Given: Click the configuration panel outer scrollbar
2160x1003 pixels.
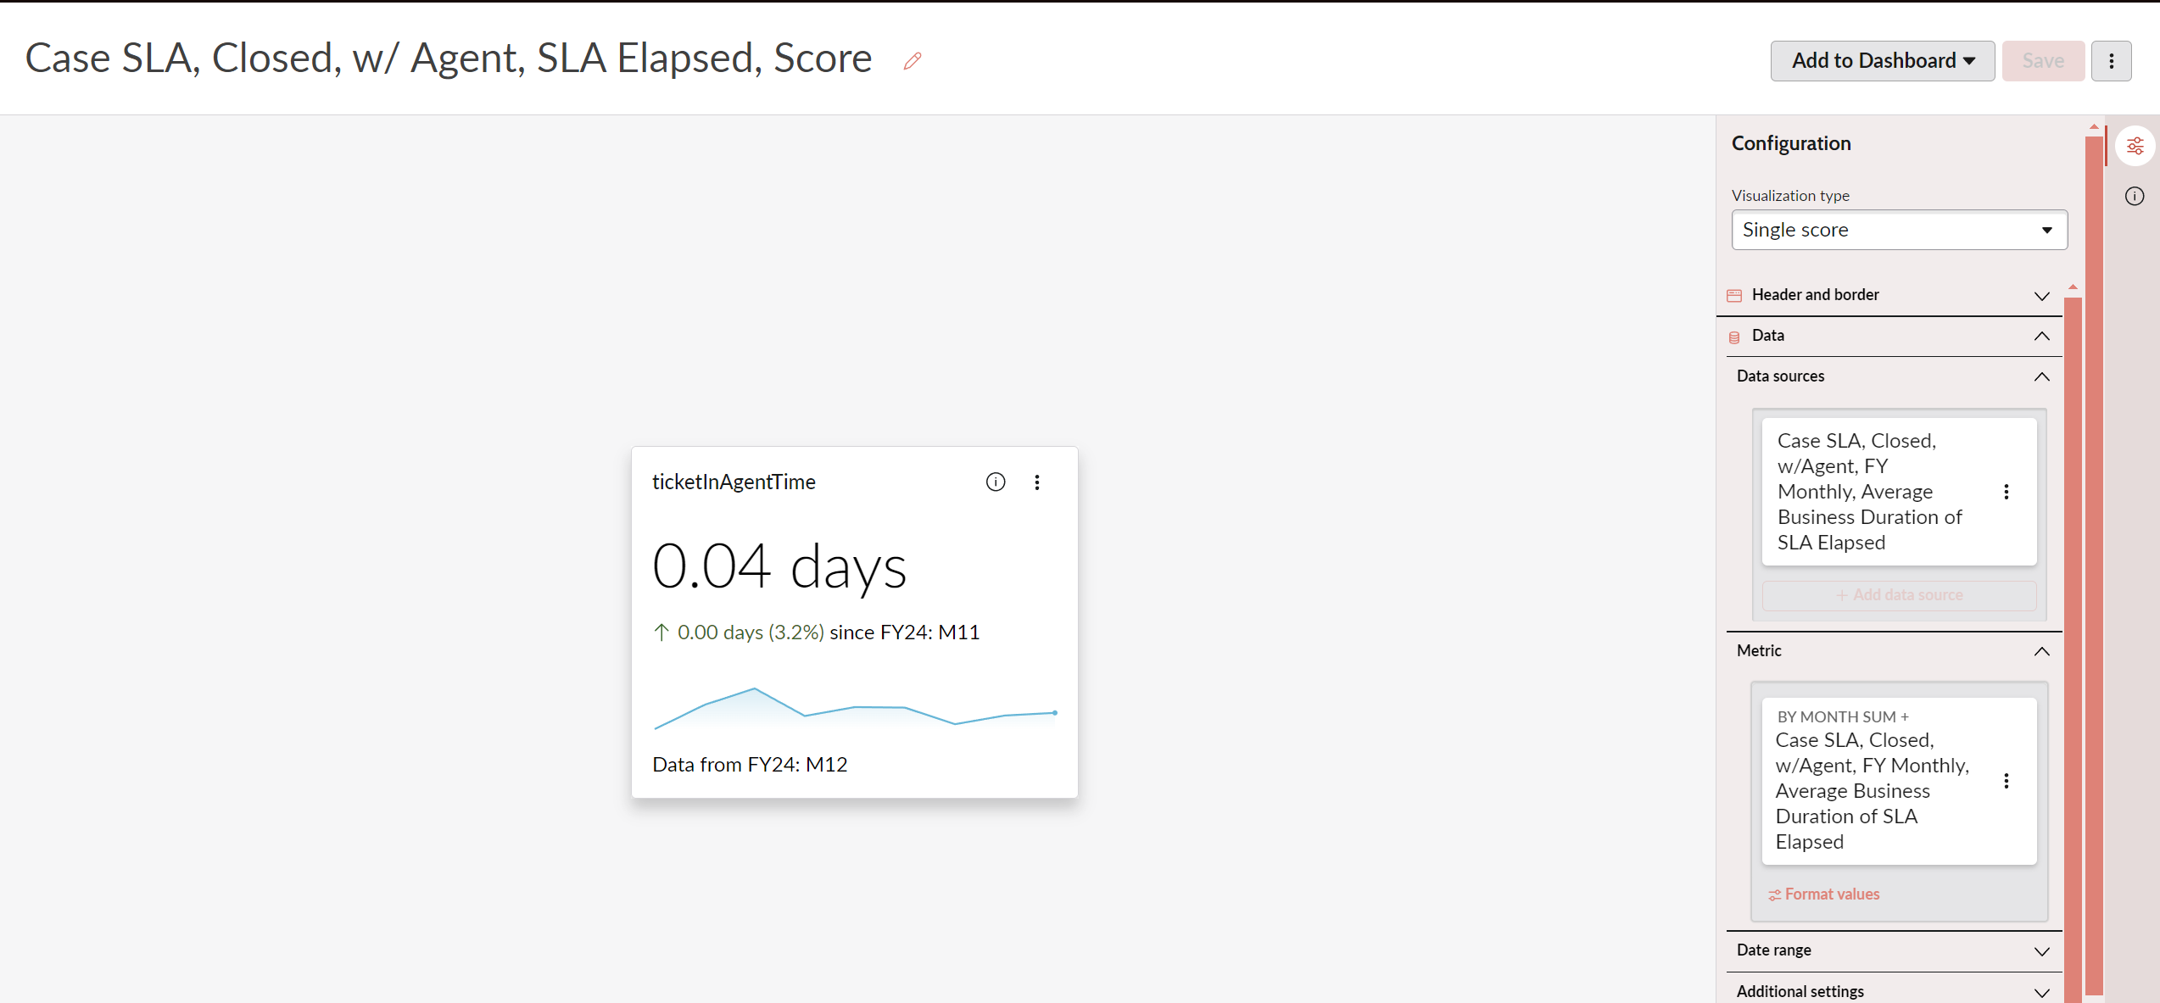Looking at the screenshot, I should click(2094, 564).
